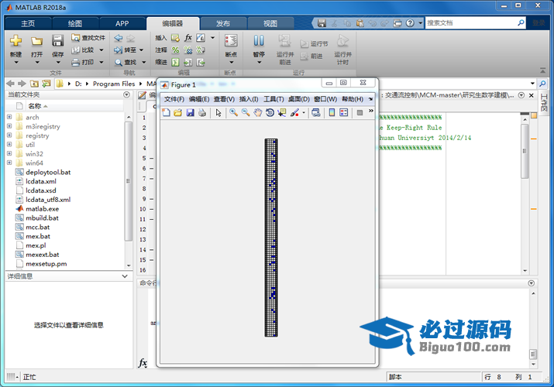The width and height of the screenshot is (554, 387).
Task: Click the Find Files (查找文件) button
Action: pyautogui.click(x=88, y=37)
